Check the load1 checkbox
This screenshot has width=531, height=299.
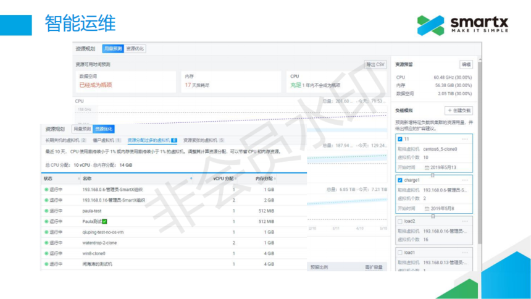pyautogui.click(x=400, y=253)
